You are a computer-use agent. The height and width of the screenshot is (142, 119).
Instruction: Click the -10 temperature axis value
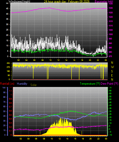coord(110,135)
